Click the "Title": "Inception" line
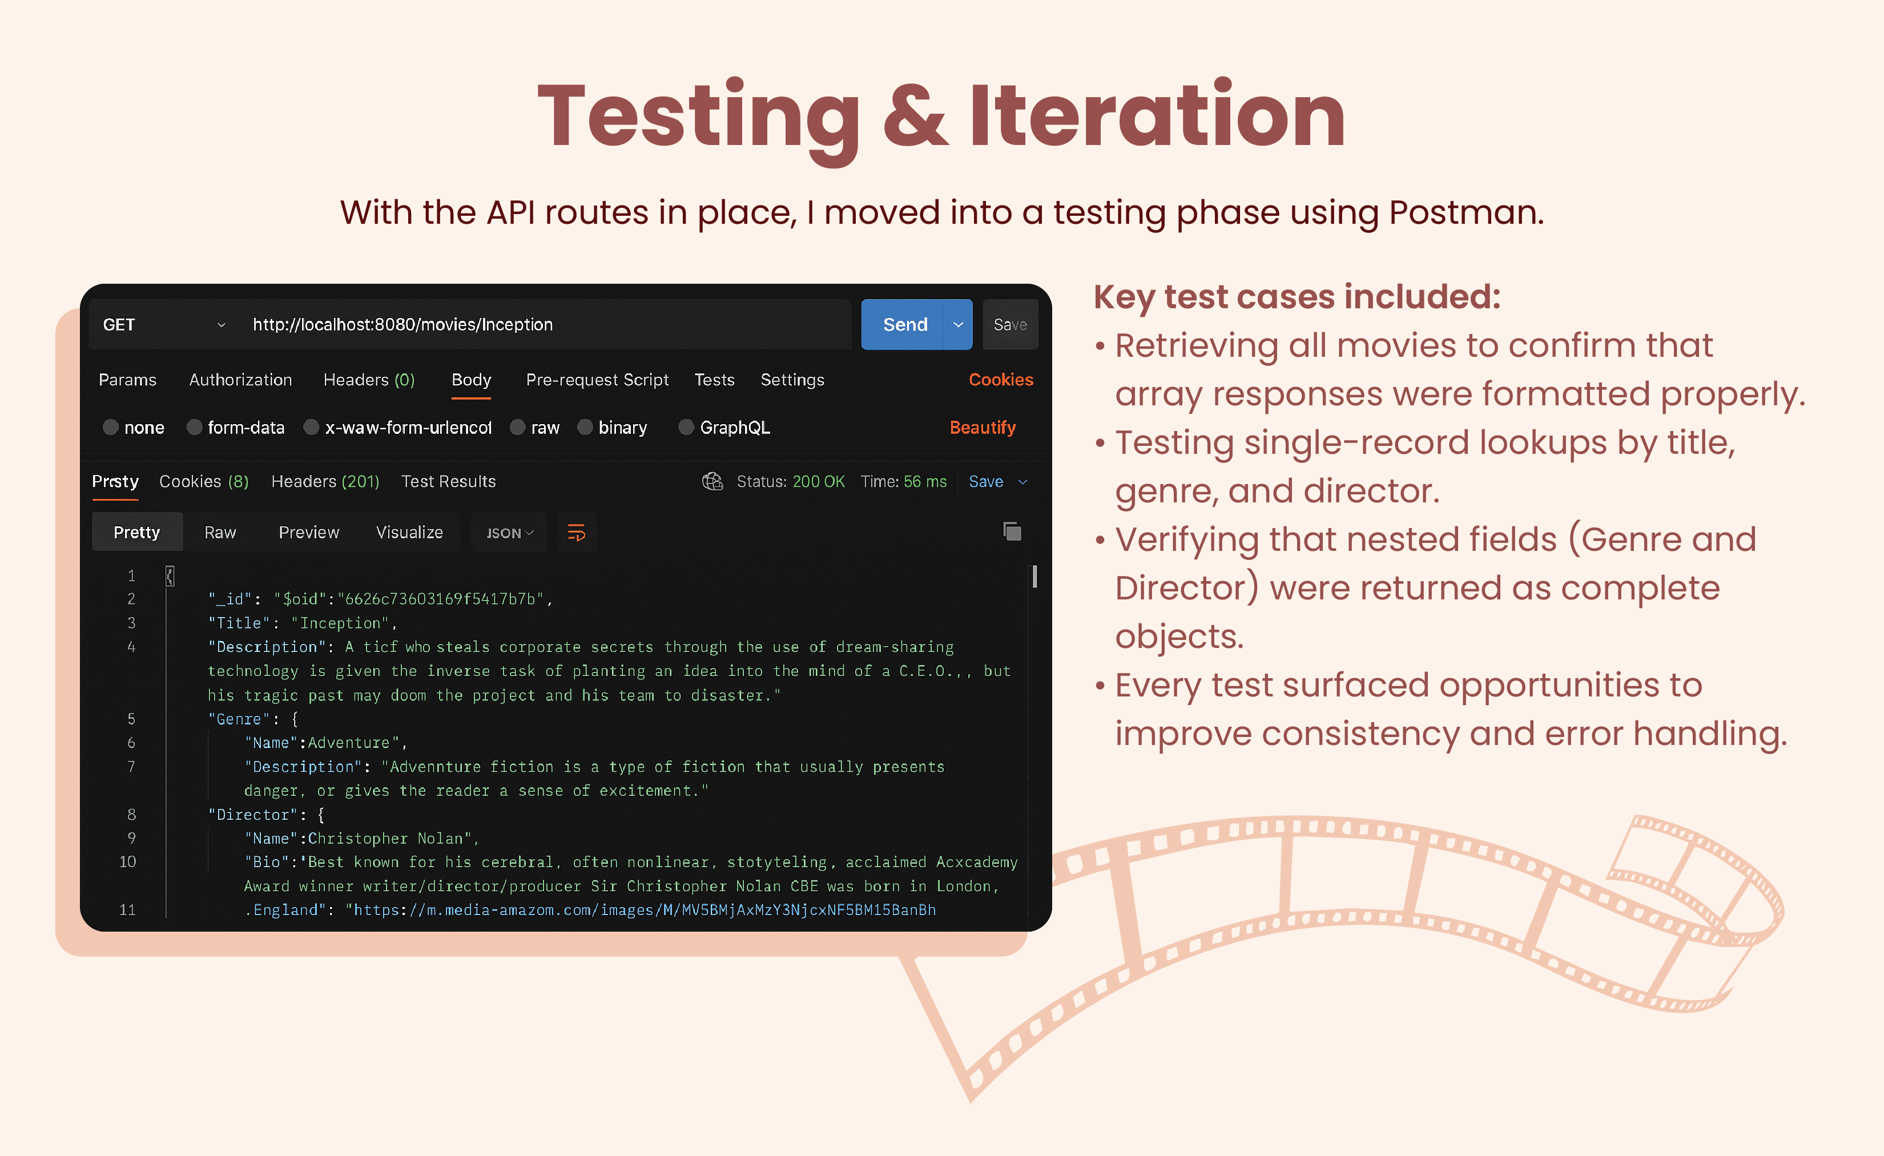Screen dimensions: 1884x1156 pos(303,623)
